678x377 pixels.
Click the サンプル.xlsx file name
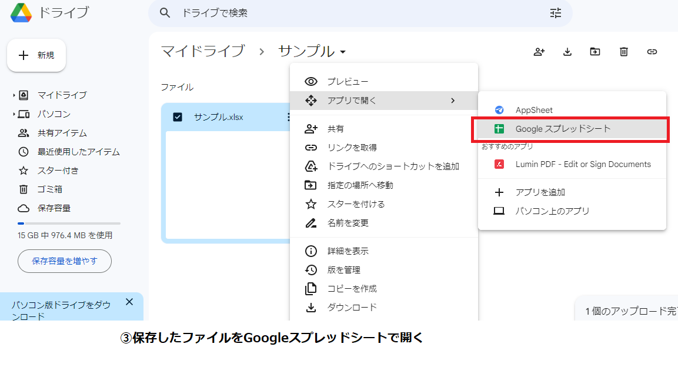pos(218,117)
